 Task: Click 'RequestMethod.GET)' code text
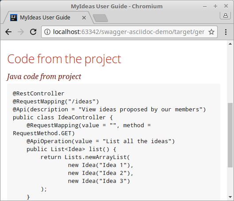point(44,133)
